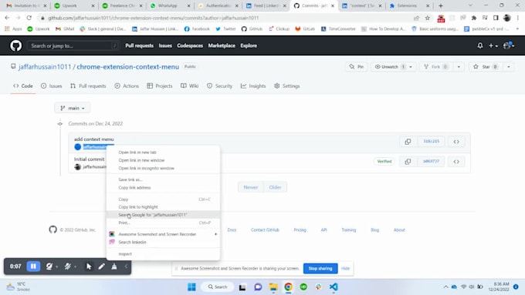Browse repository at Initial commit
Screen dimensions: 525x295
456,162
